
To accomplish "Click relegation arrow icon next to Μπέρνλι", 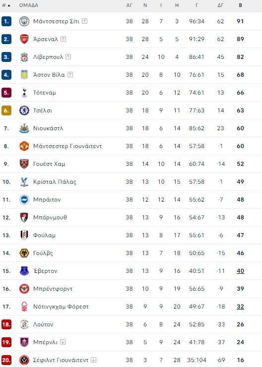I will tap(63, 342).
